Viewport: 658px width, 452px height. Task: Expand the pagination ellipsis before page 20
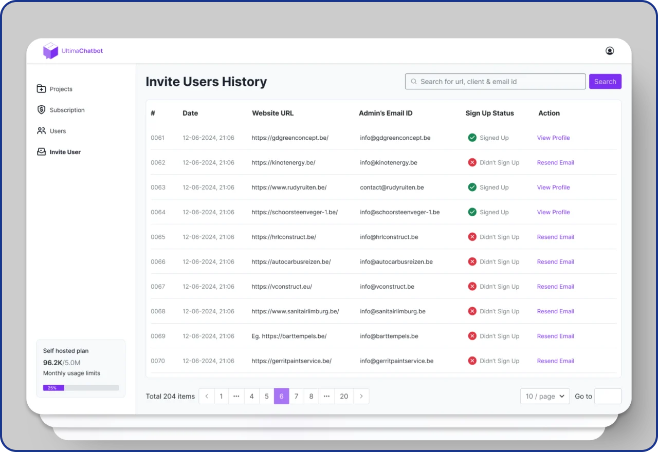click(327, 396)
